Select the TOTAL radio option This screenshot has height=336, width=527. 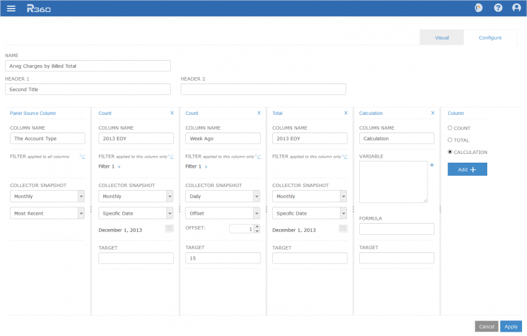coord(450,140)
